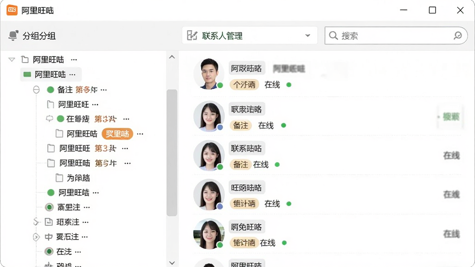Select the folder row starting with 为
Image resolution: width=475 pixels, height=267 pixels.
(x=73, y=178)
